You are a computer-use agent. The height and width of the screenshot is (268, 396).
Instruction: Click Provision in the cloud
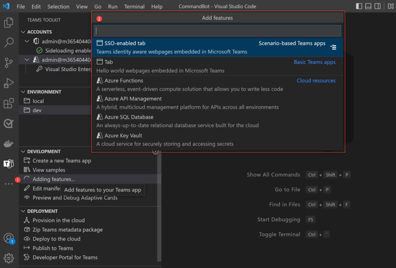58,221
